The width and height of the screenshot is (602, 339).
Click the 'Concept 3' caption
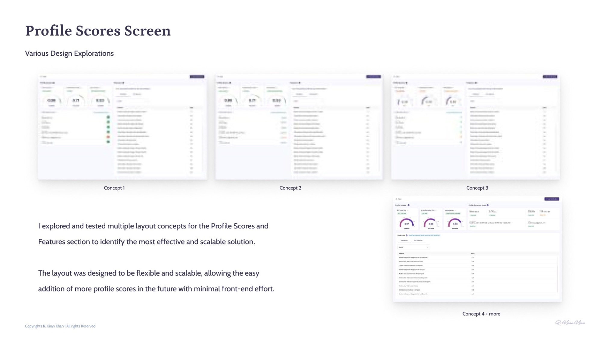tap(477, 188)
